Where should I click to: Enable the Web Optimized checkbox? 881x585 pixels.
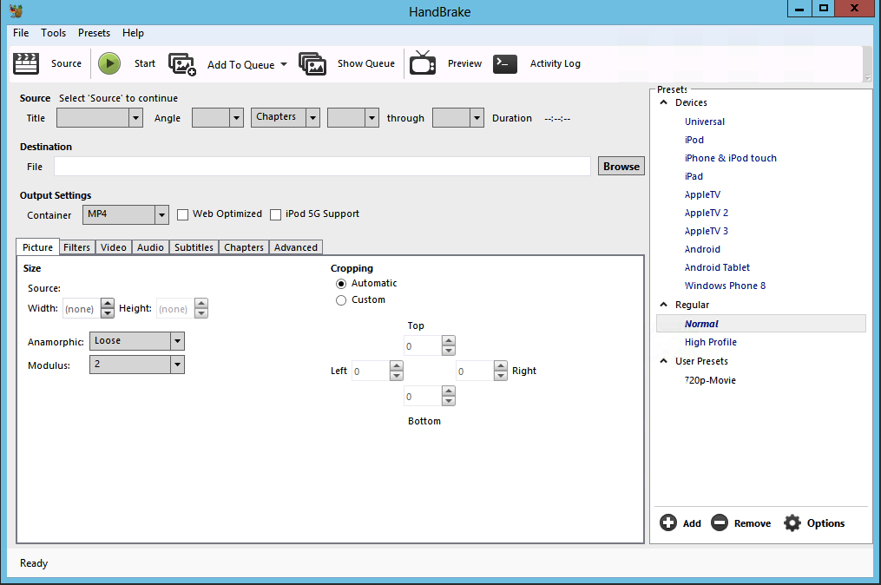[x=182, y=214]
